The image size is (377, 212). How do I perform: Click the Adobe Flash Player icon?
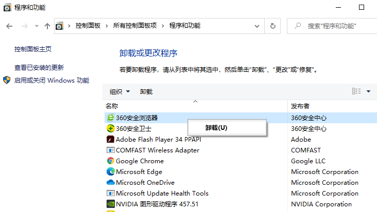pyautogui.click(x=110, y=139)
